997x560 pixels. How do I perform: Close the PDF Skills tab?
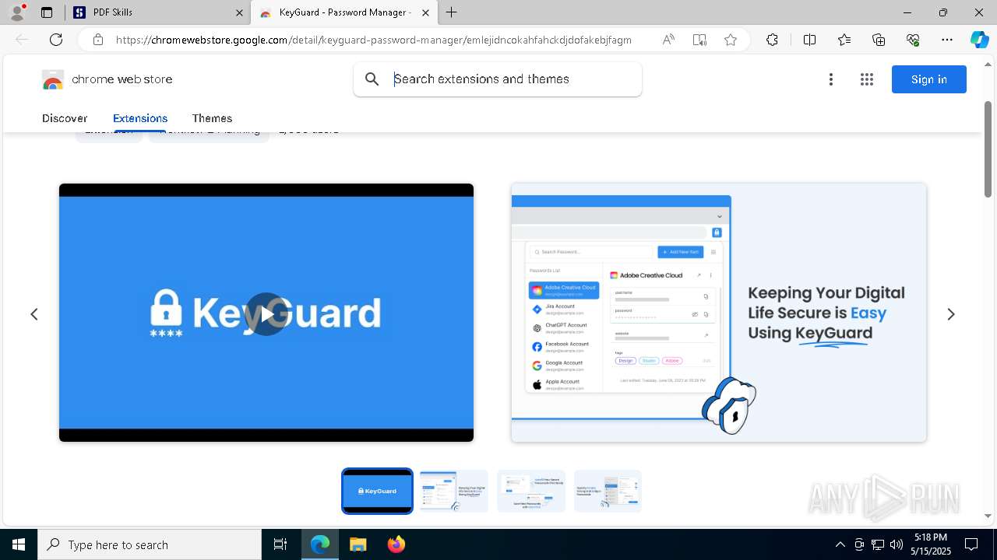238,12
